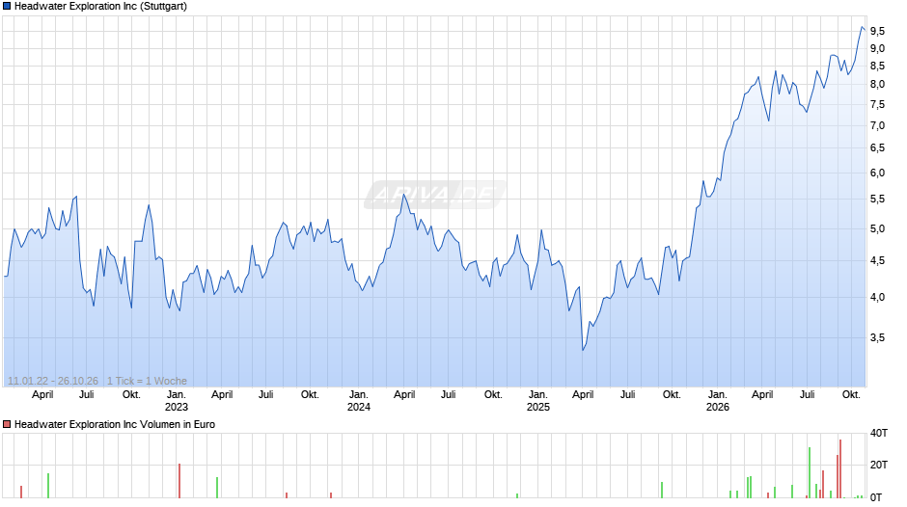907x507 pixels.
Task: Click the 'Jan. 2024' time axis label
Action: tap(359, 401)
